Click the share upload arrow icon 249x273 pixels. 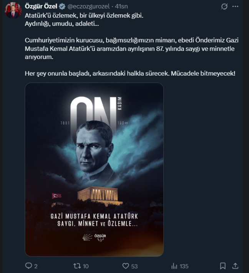pos(235,266)
